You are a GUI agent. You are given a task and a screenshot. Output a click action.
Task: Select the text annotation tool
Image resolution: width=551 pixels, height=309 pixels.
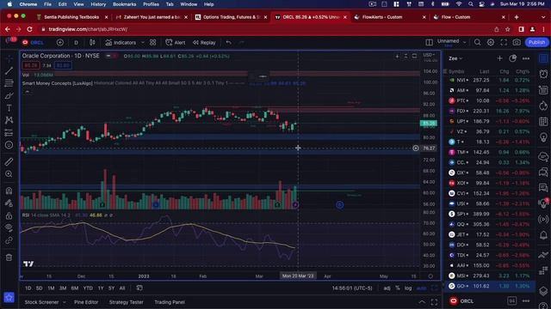coord(9,108)
